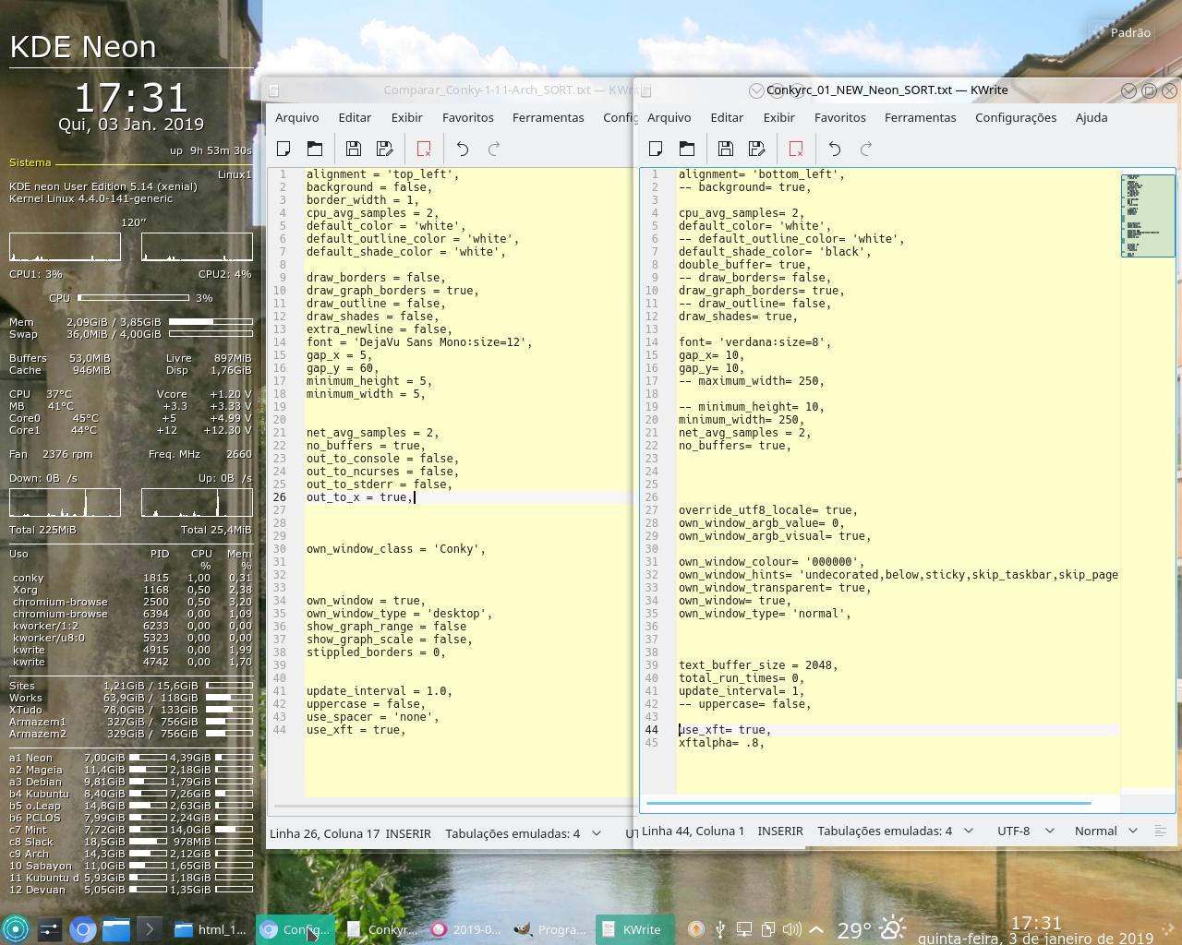Create a new document in KWrite
1182x945 pixels.
point(656,148)
